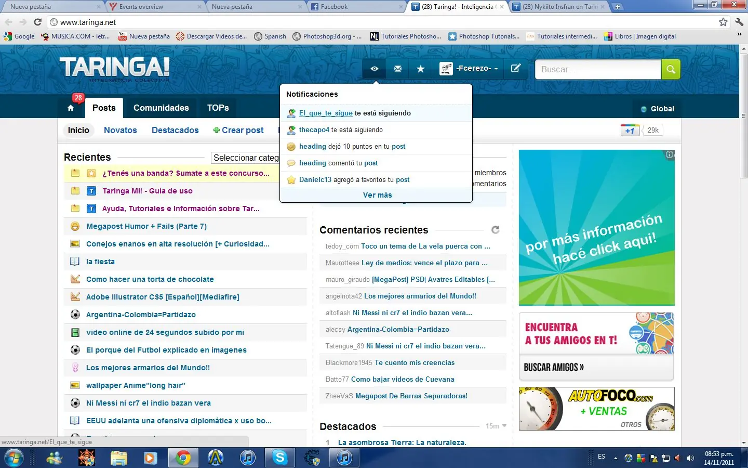This screenshot has width=748, height=468.
Task: Reload the page in Chrome
Action: pyautogui.click(x=37, y=22)
